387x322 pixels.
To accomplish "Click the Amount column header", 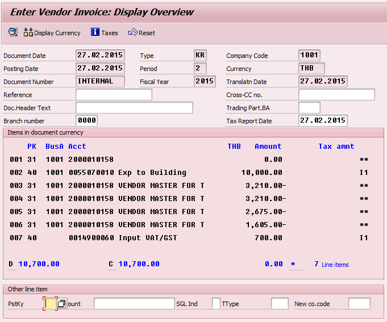I will point(268,147).
